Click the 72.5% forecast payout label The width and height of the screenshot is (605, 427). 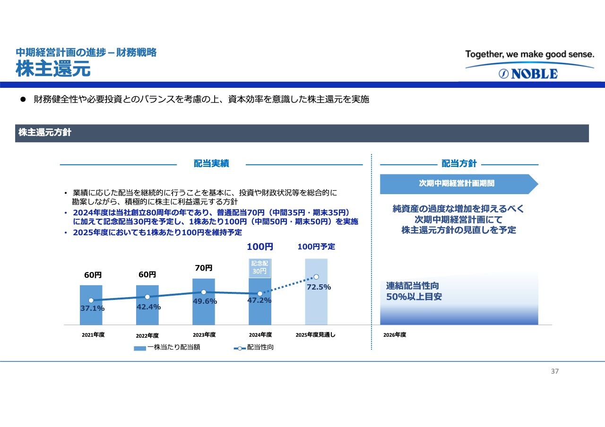[x=319, y=287]
